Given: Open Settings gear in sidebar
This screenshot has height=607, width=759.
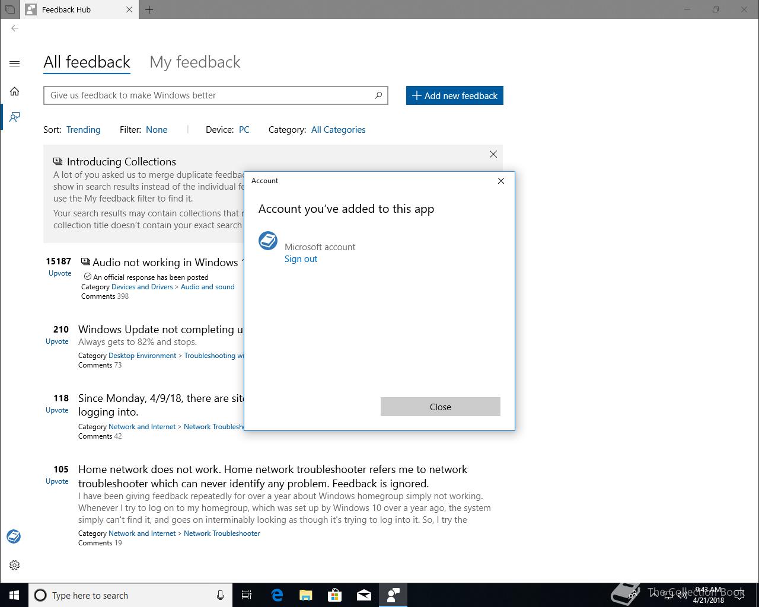Looking at the screenshot, I should (x=15, y=565).
